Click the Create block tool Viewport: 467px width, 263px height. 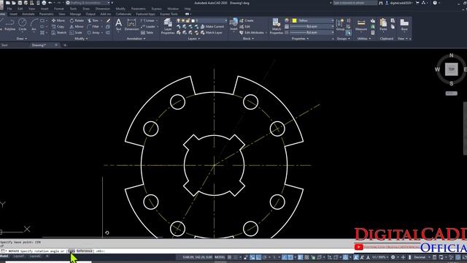click(247, 20)
